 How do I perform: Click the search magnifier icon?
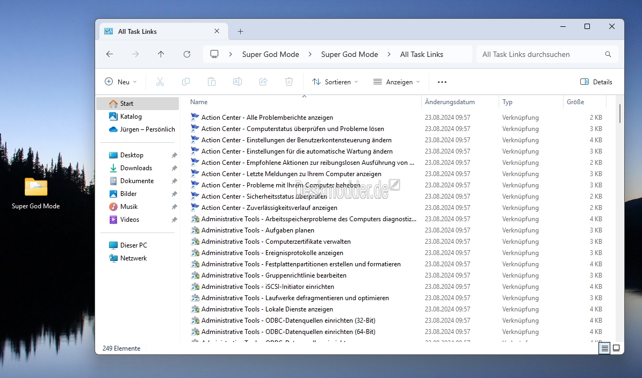coord(608,54)
